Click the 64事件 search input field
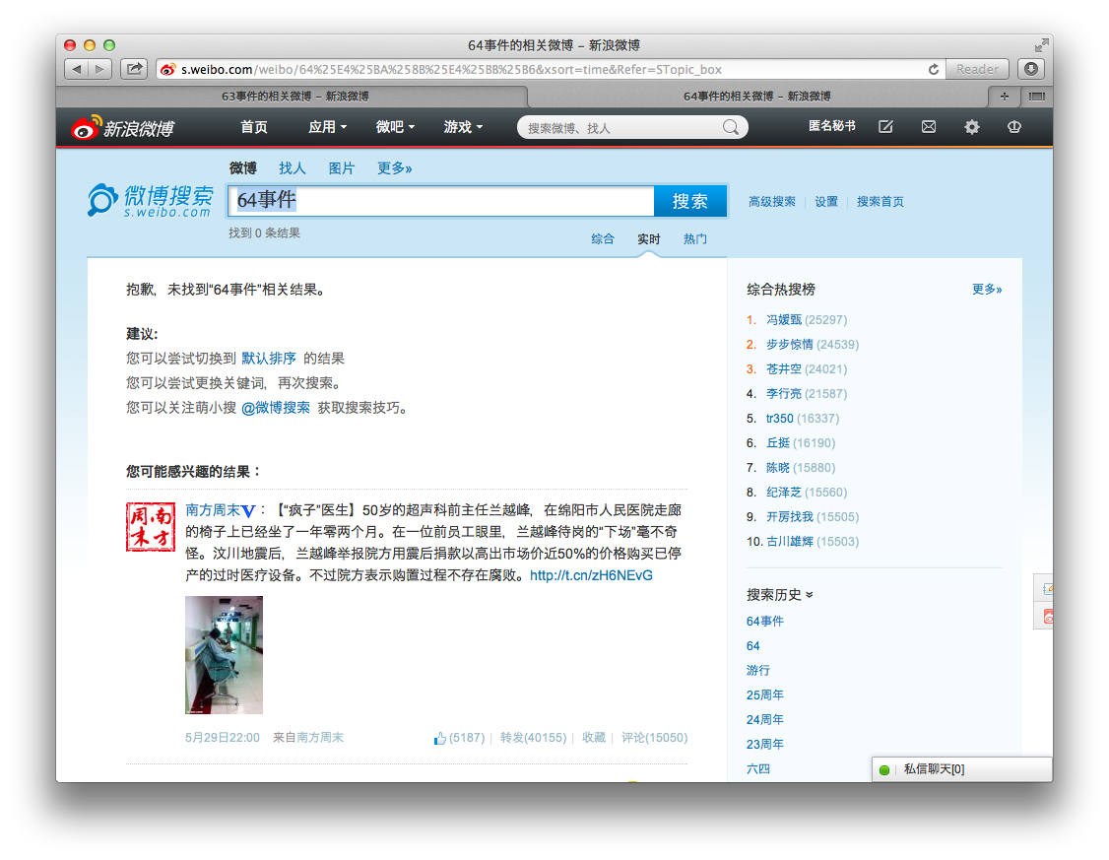This screenshot has height=860, width=1109. 441,201
